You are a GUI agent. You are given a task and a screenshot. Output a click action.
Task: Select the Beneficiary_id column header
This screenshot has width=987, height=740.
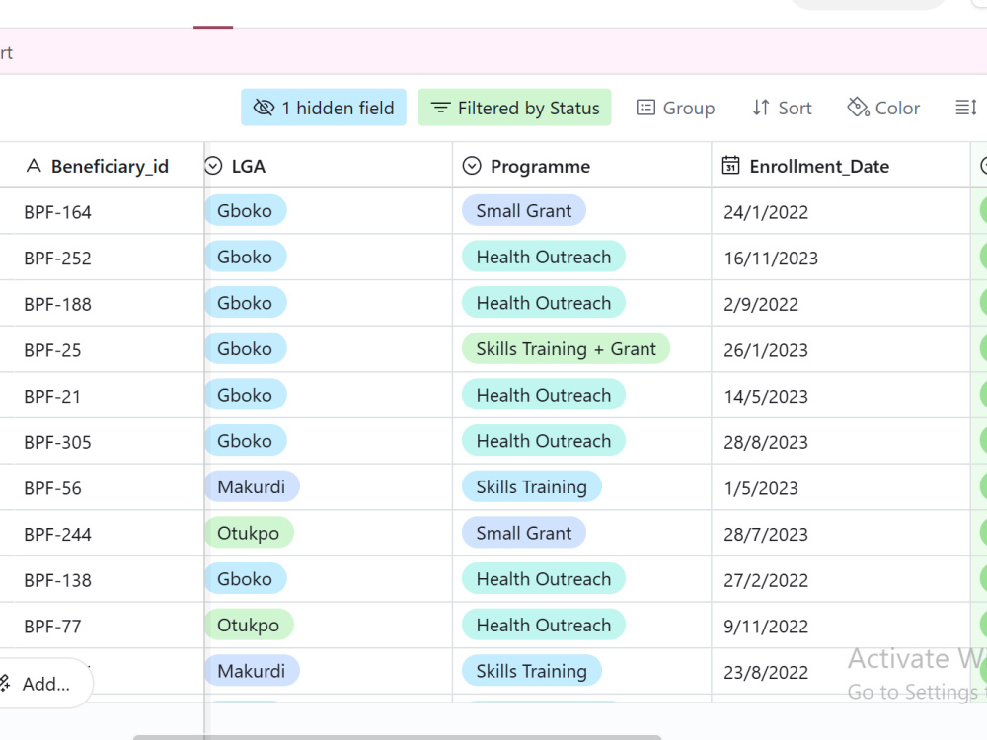click(x=102, y=166)
